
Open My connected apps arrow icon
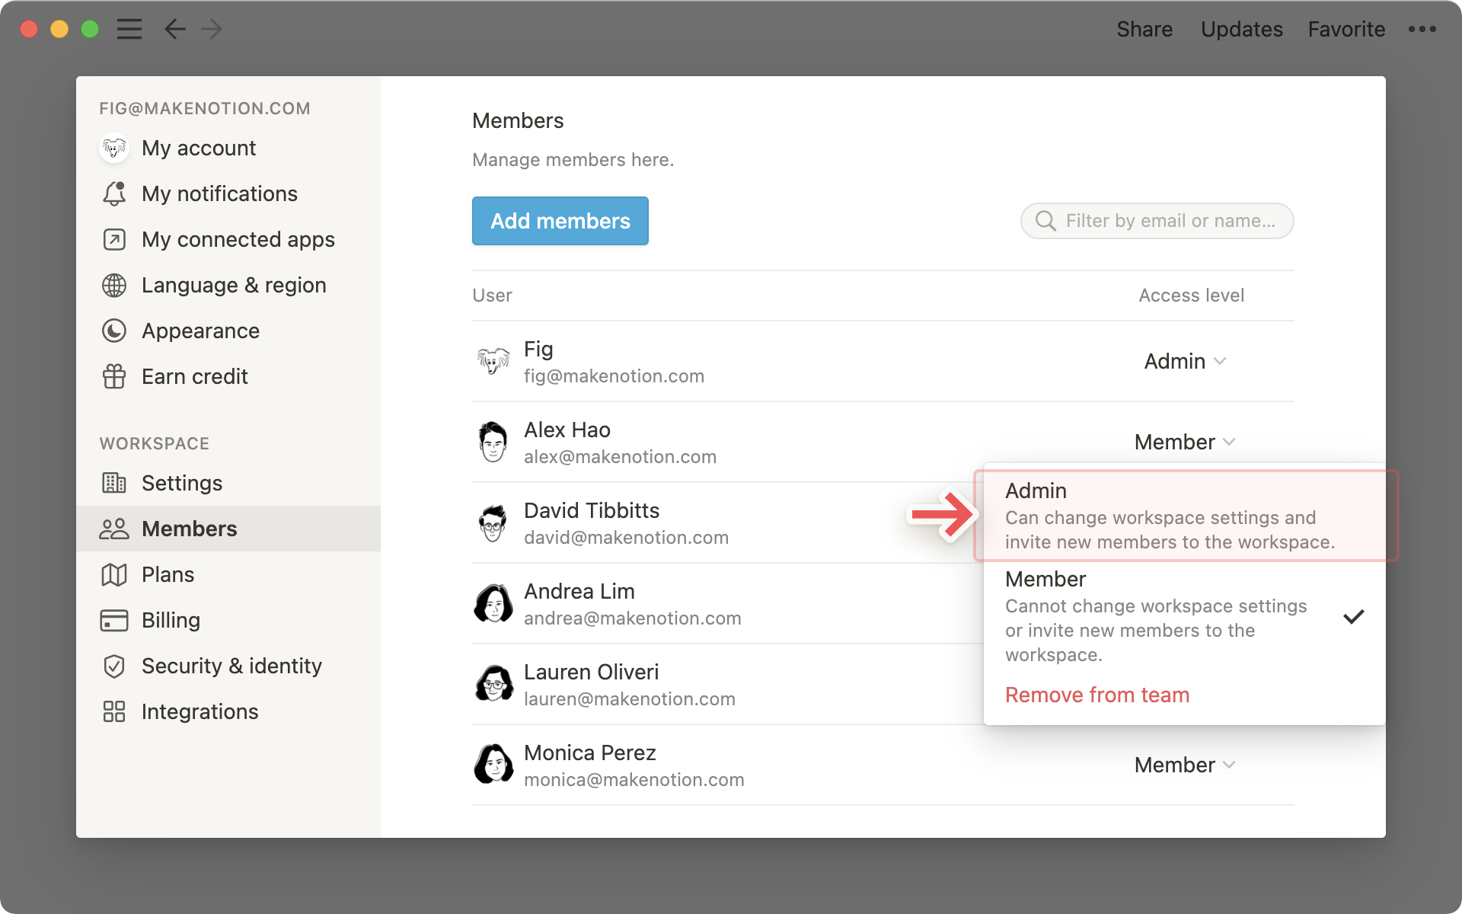(x=114, y=239)
